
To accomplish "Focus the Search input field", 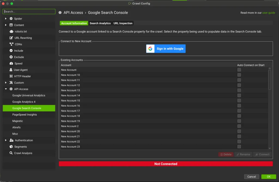I will click(x=29, y=11).
